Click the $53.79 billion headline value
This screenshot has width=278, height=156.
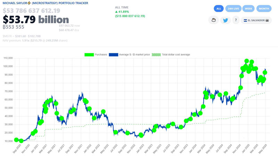36,19
